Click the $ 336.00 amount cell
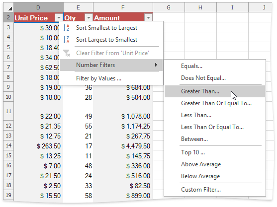The image size is (277, 207). pyautogui.click(x=123, y=166)
